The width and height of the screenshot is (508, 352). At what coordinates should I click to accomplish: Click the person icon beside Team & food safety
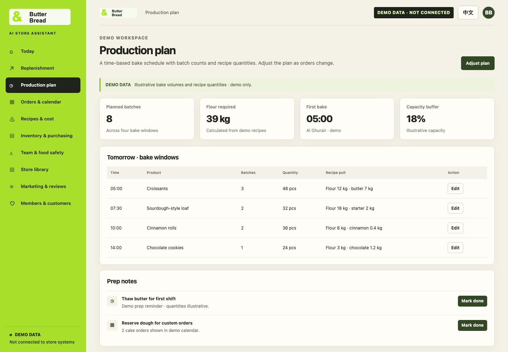click(11, 153)
